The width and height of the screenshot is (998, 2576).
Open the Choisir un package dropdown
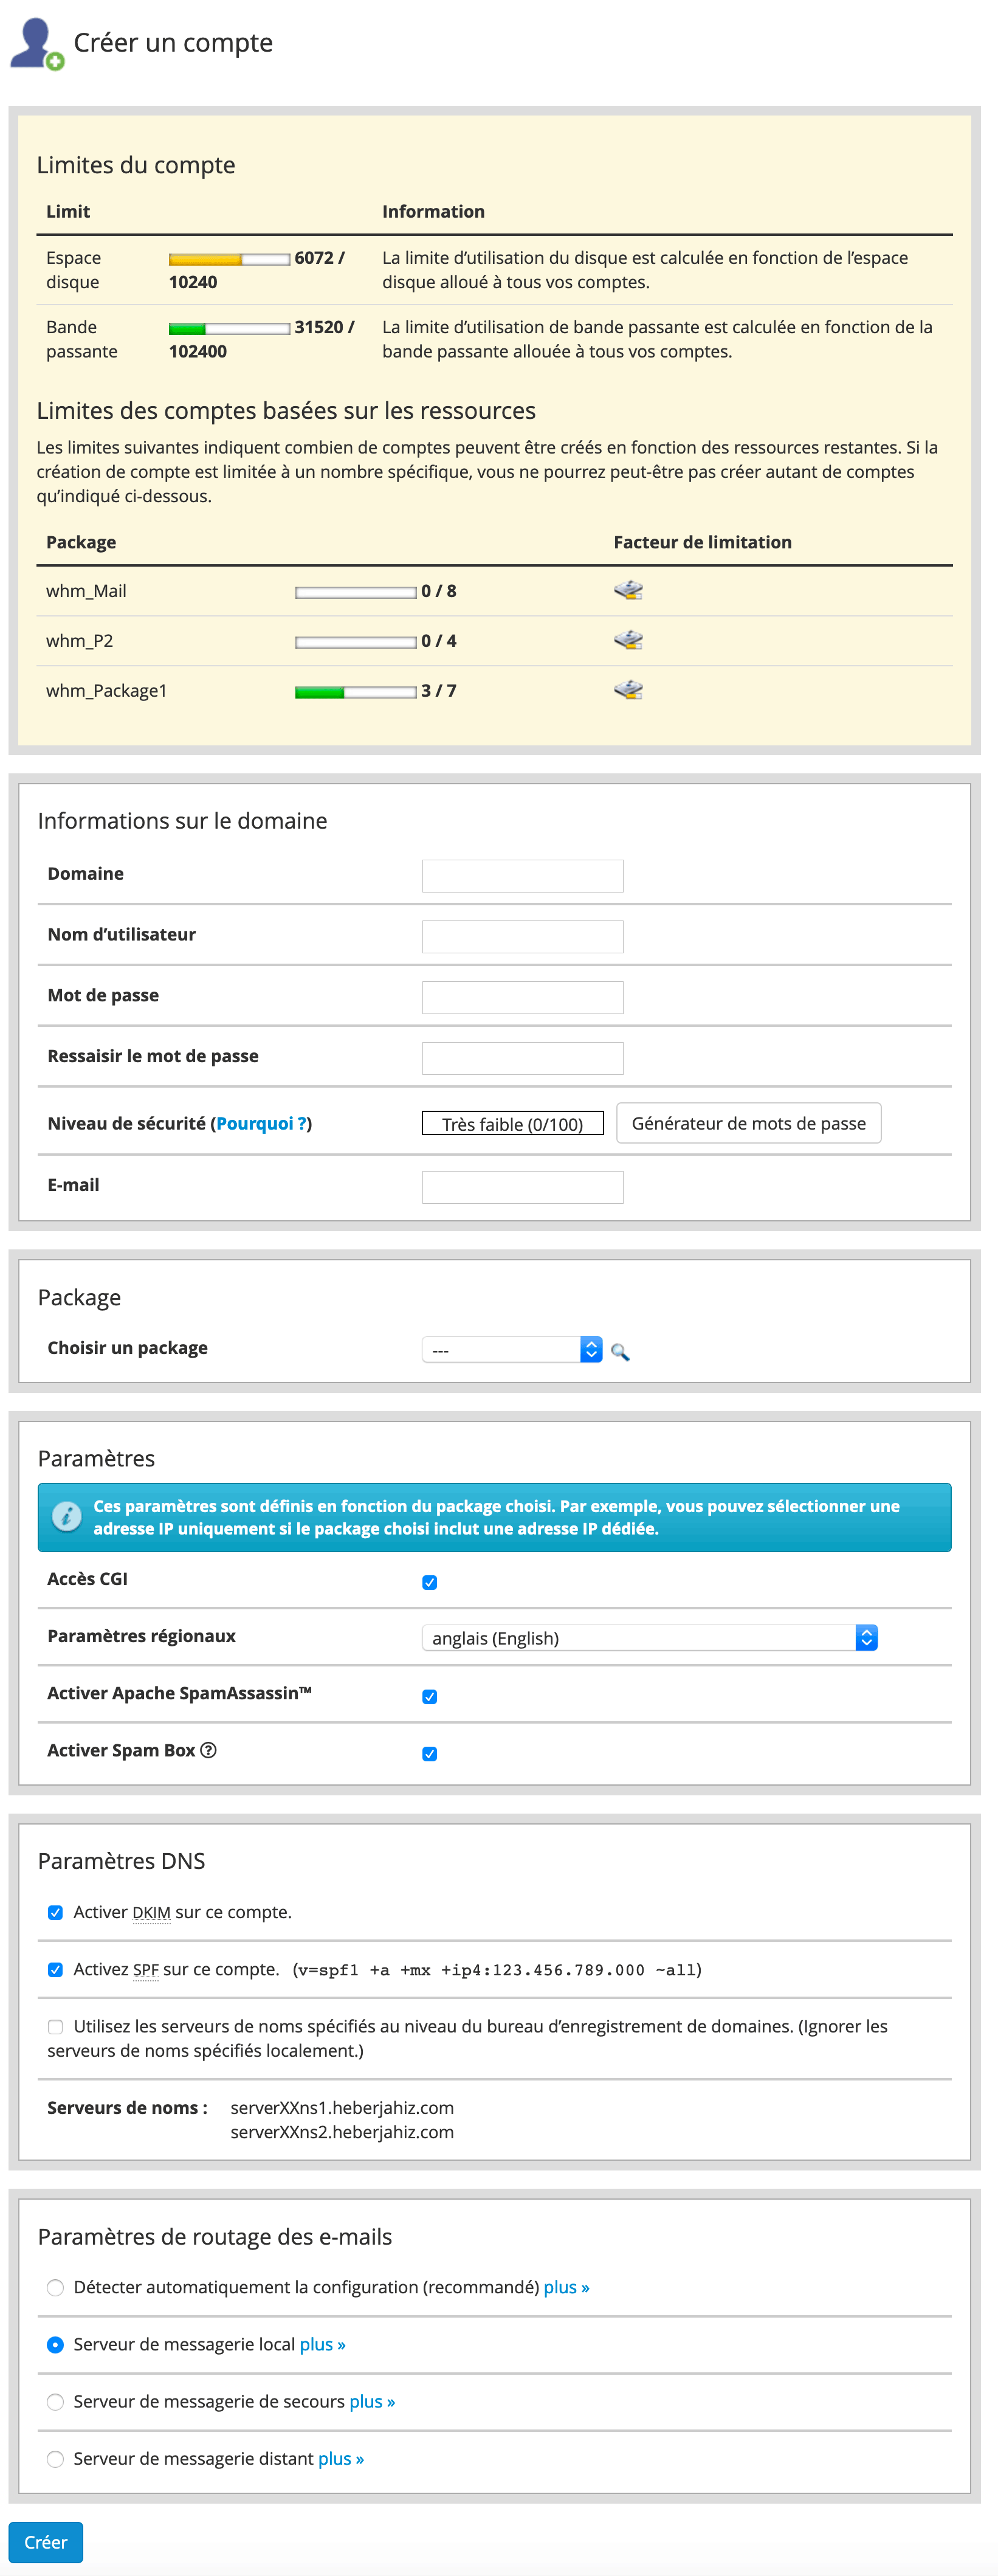(x=512, y=1350)
